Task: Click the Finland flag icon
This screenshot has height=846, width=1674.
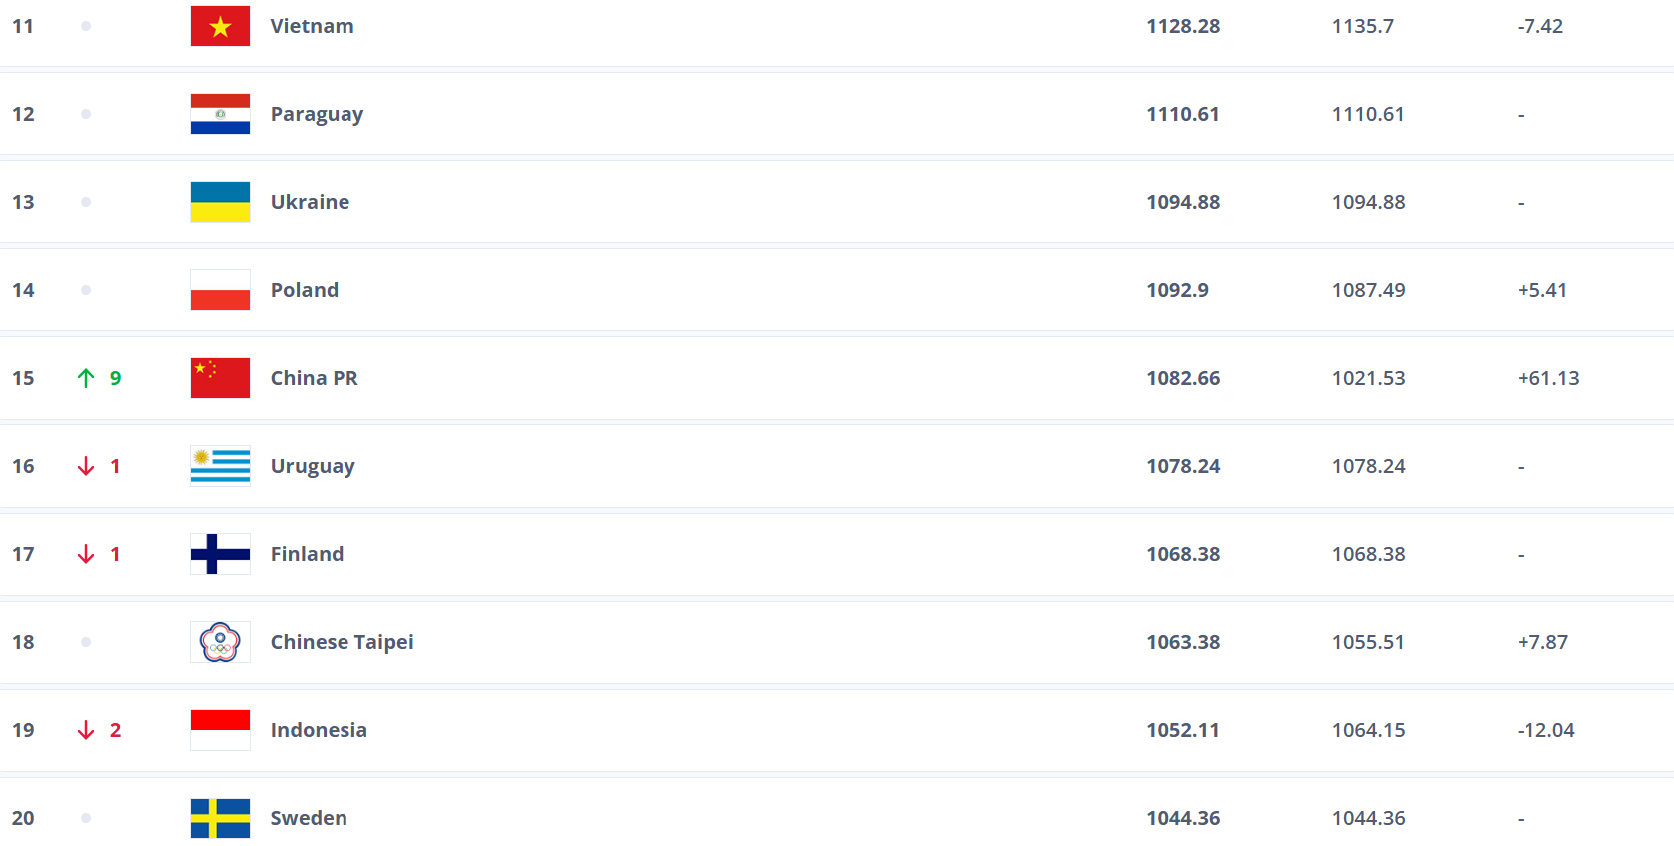Action: tap(220, 554)
